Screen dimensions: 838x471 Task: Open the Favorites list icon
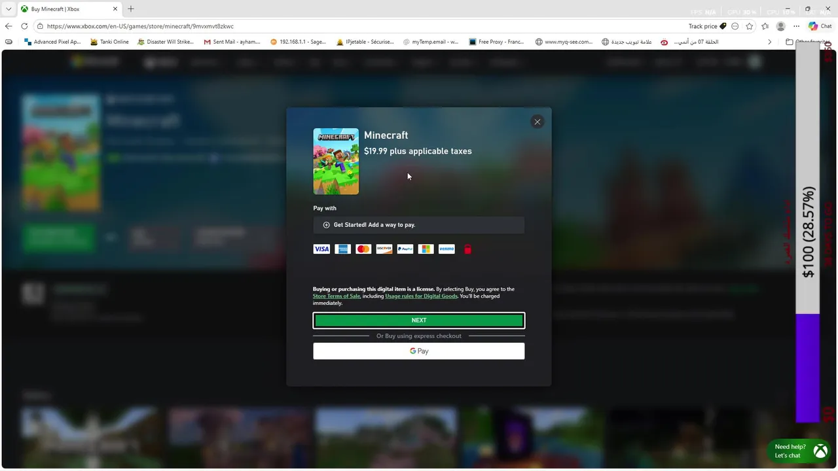coord(765,26)
